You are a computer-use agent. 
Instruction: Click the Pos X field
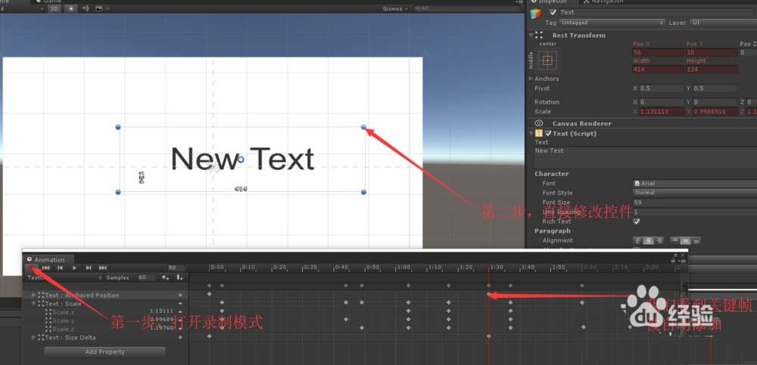[658, 52]
